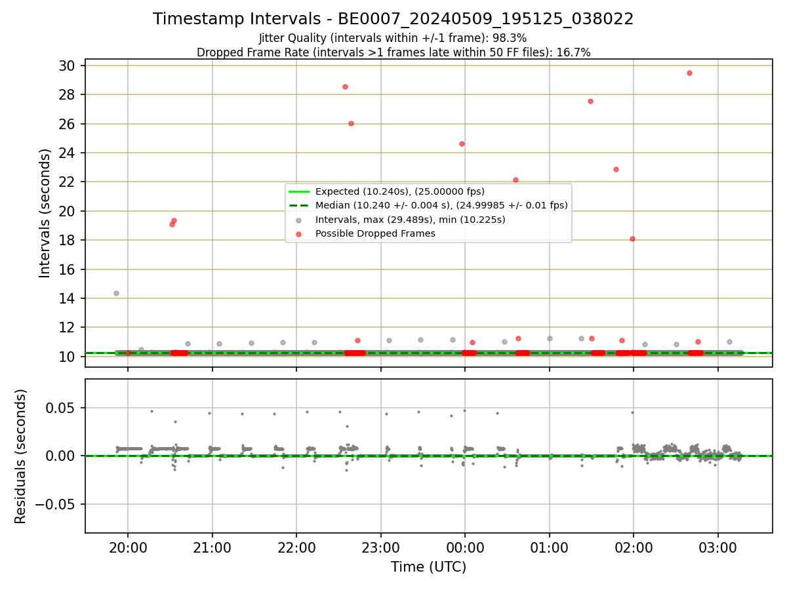The height and width of the screenshot is (590, 787).
Task: Click the red dropped-frame point at 18 seconds near 02:00
Action: pos(632,239)
